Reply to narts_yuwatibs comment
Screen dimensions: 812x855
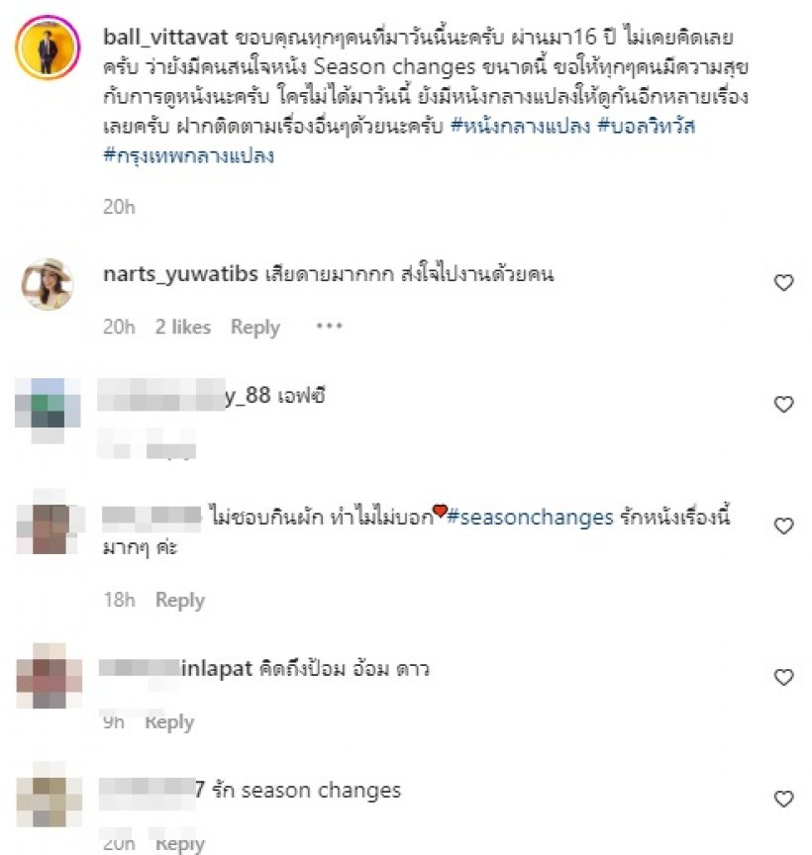coord(254,327)
